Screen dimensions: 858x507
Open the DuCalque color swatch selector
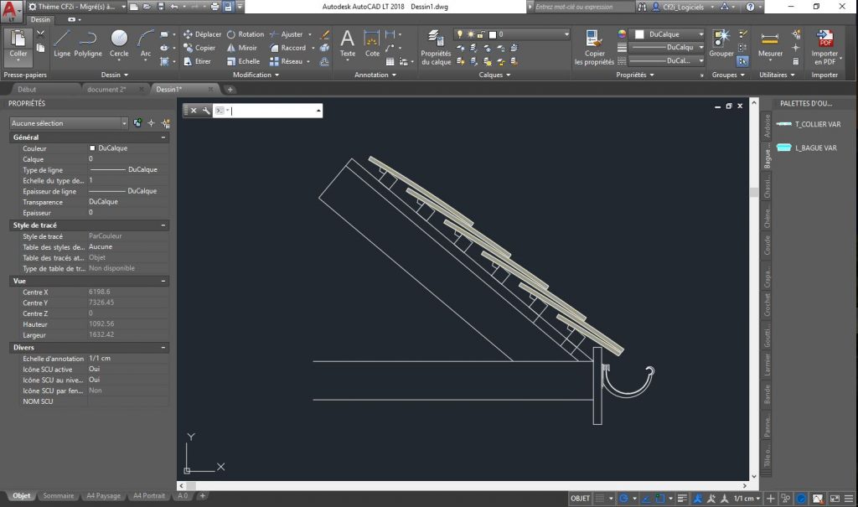(669, 34)
